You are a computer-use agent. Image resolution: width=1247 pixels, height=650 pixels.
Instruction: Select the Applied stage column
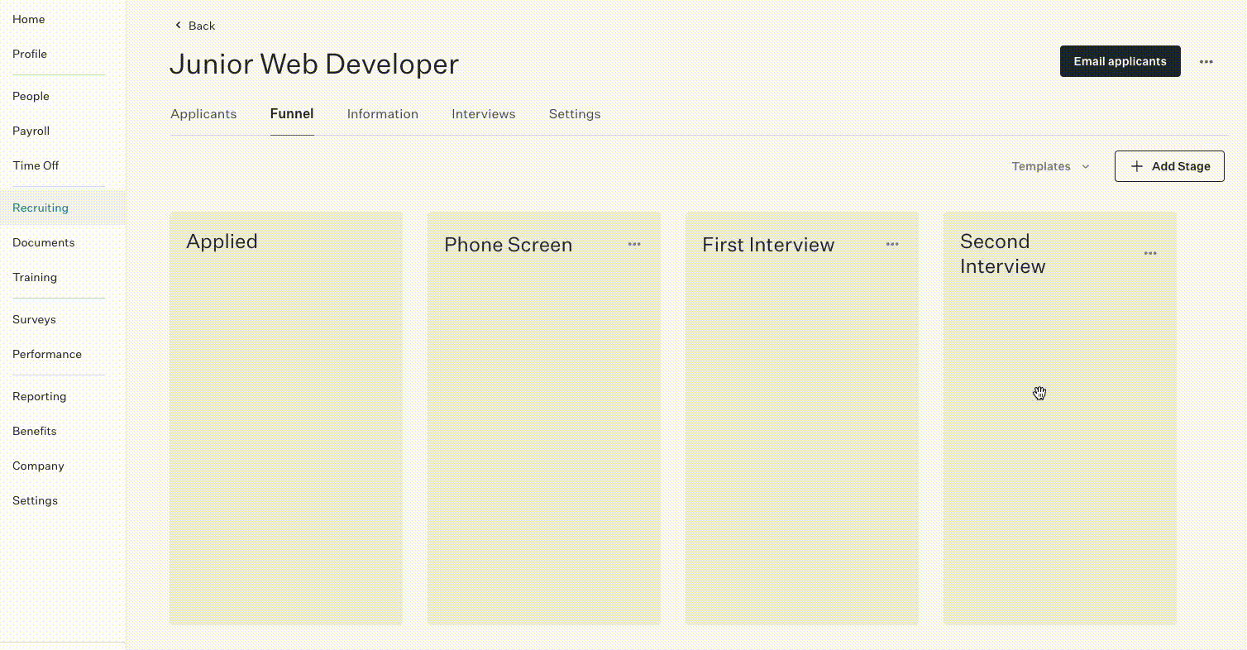[x=286, y=418]
